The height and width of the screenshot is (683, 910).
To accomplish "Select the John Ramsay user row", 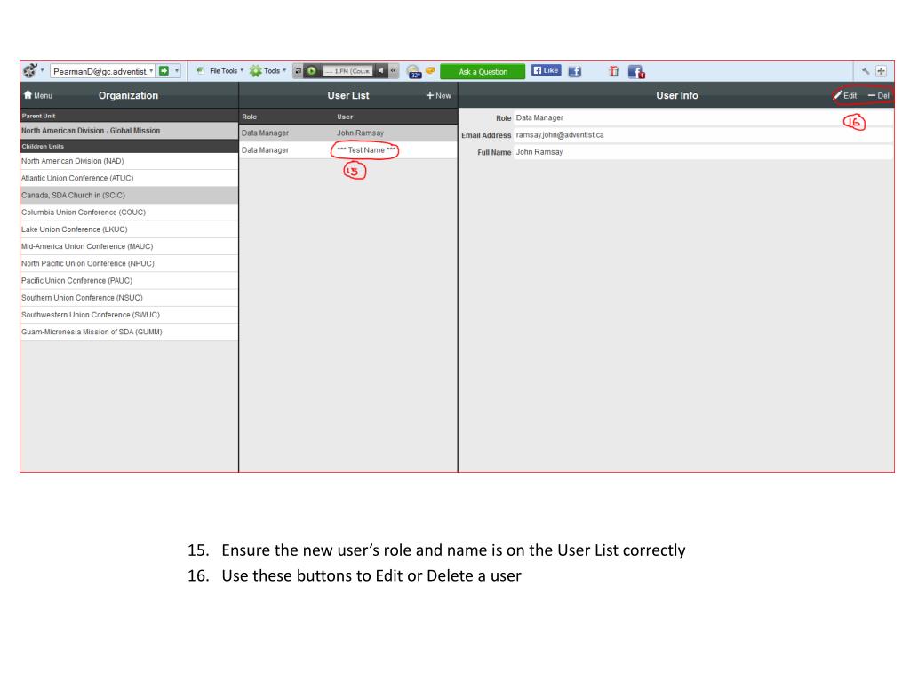I will click(x=348, y=133).
